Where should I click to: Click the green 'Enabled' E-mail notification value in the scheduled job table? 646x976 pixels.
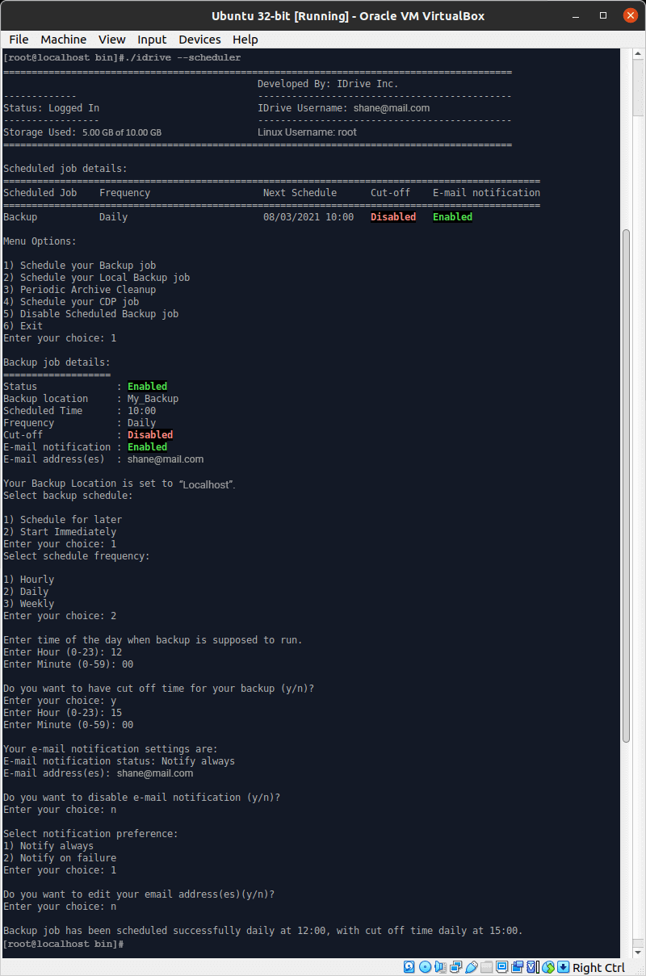pyautogui.click(x=453, y=217)
